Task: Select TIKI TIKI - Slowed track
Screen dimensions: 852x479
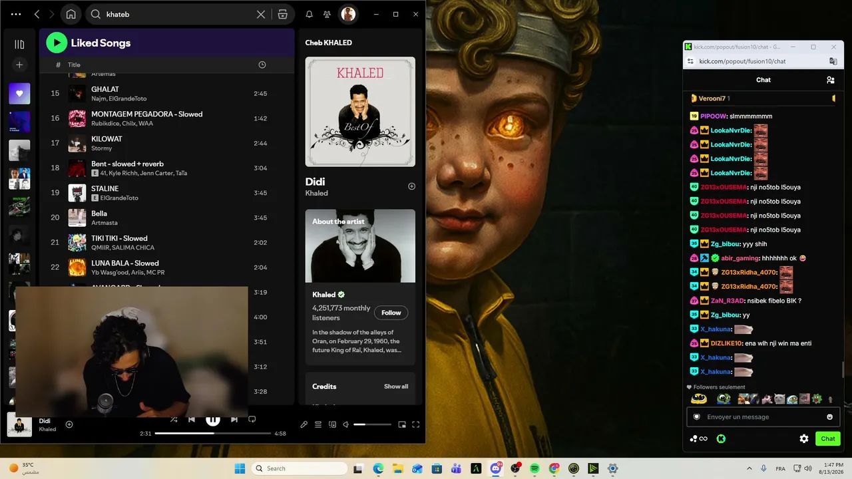Action: coord(119,238)
